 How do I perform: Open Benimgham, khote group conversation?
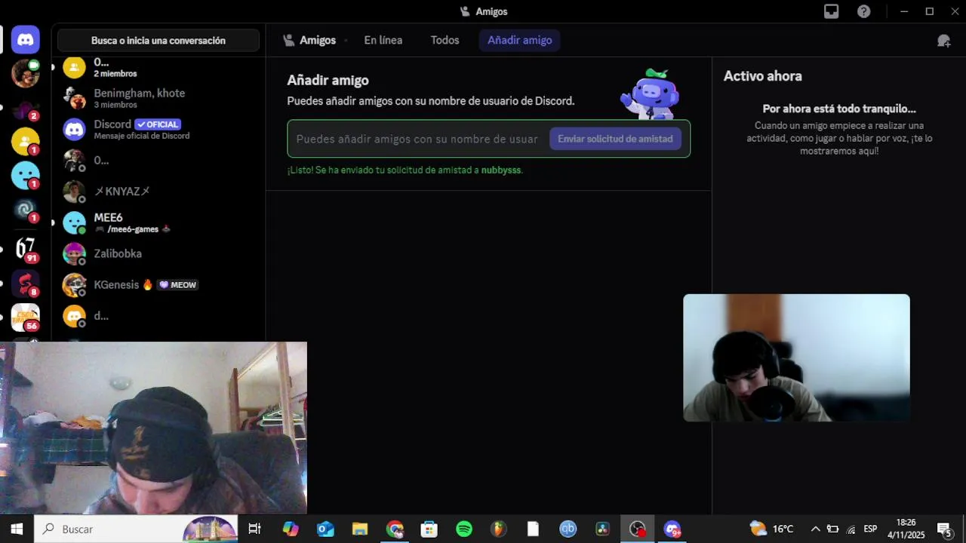[x=158, y=98]
